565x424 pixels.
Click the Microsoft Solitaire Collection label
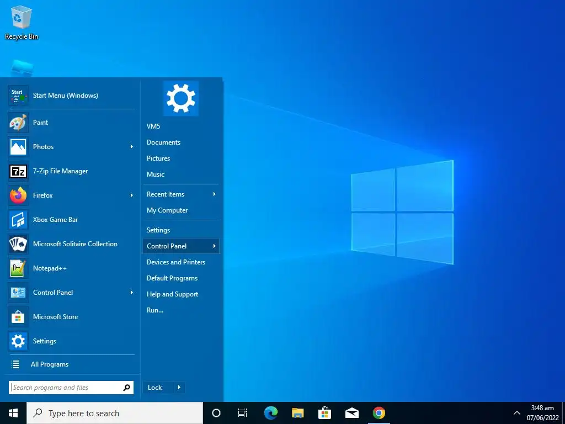click(x=75, y=244)
